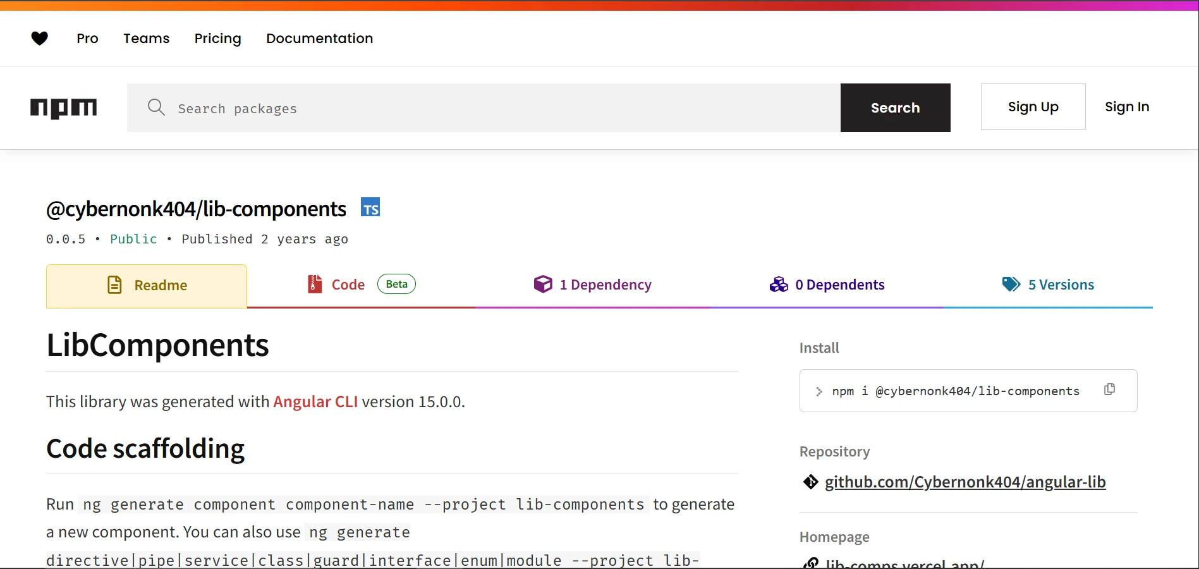Follow the Angular CLI link
The height and width of the screenshot is (569, 1199).
pyautogui.click(x=315, y=402)
